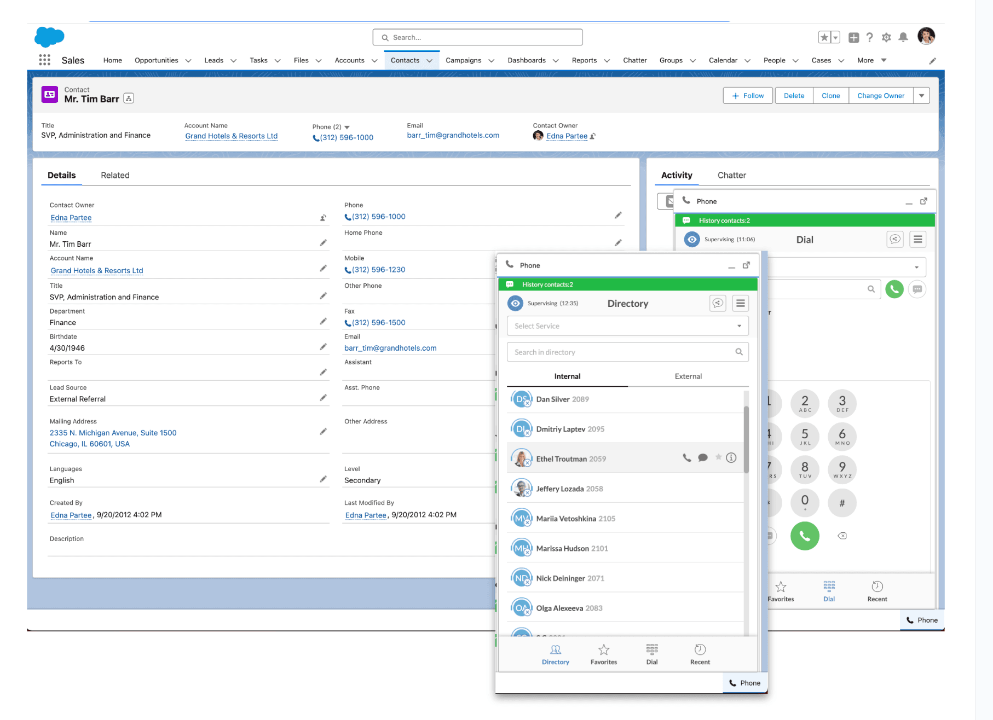Chat with Ethel Troutman using bubble icon
Viewport: 993px width, 720px height.
click(703, 458)
